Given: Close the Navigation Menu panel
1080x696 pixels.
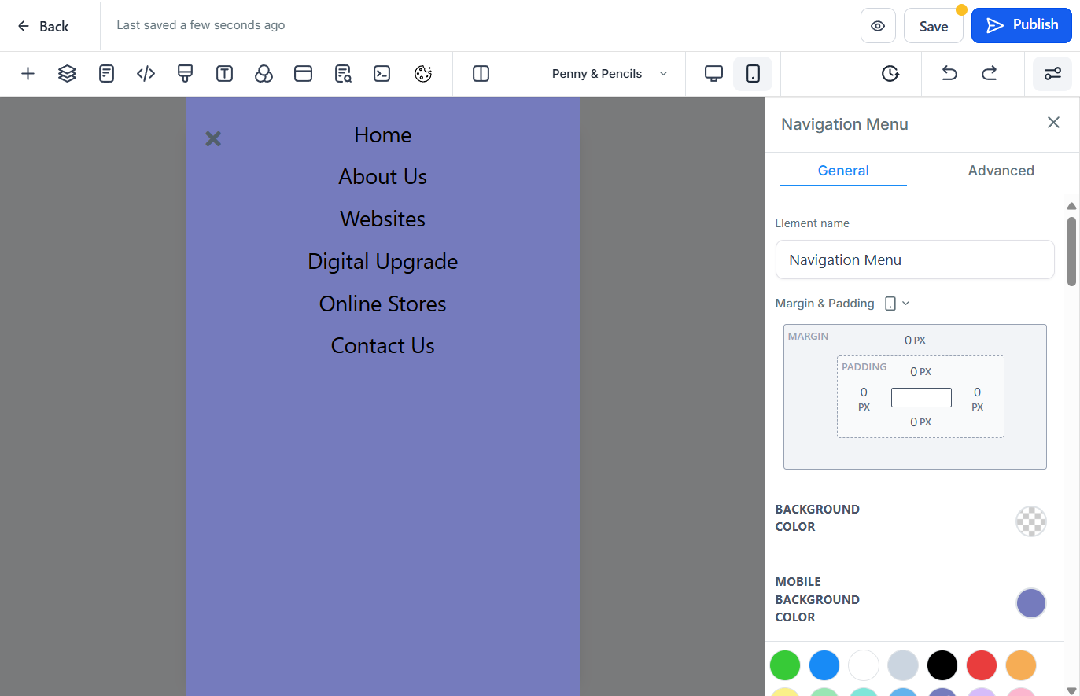Looking at the screenshot, I should coord(1053,122).
